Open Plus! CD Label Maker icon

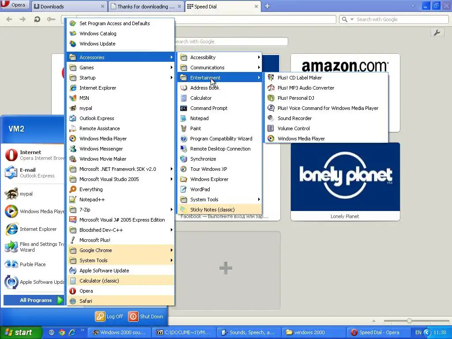[x=271, y=78]
